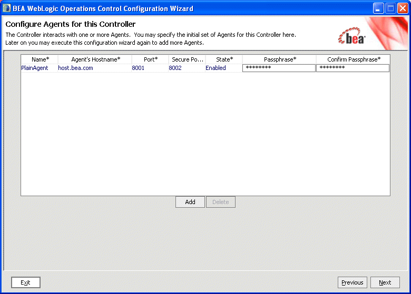Click the State* column header
Viewport: 411px width, 294px height.
click(x=224, y=59)
